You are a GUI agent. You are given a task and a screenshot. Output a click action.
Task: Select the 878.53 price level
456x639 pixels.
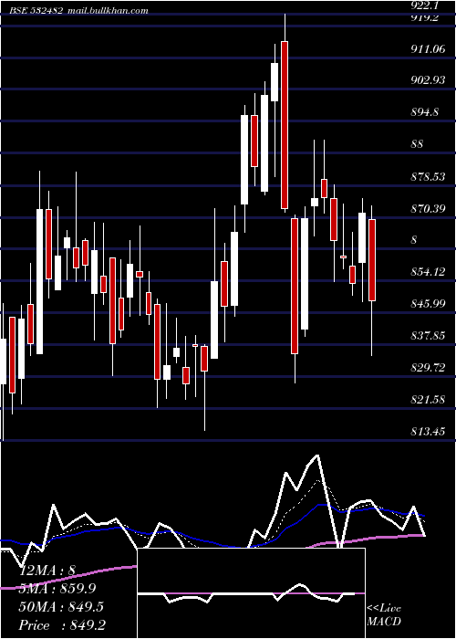(x=427, y=177)
